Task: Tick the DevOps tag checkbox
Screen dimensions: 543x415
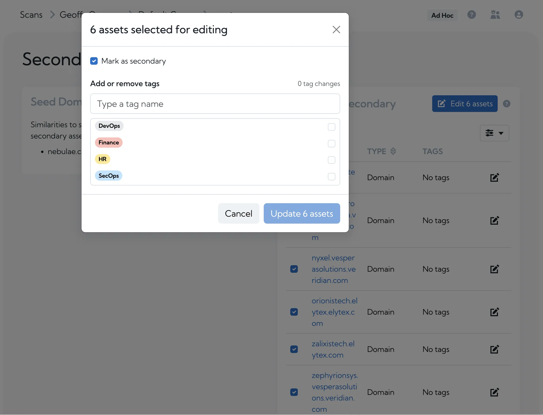Action: [332, 127]
